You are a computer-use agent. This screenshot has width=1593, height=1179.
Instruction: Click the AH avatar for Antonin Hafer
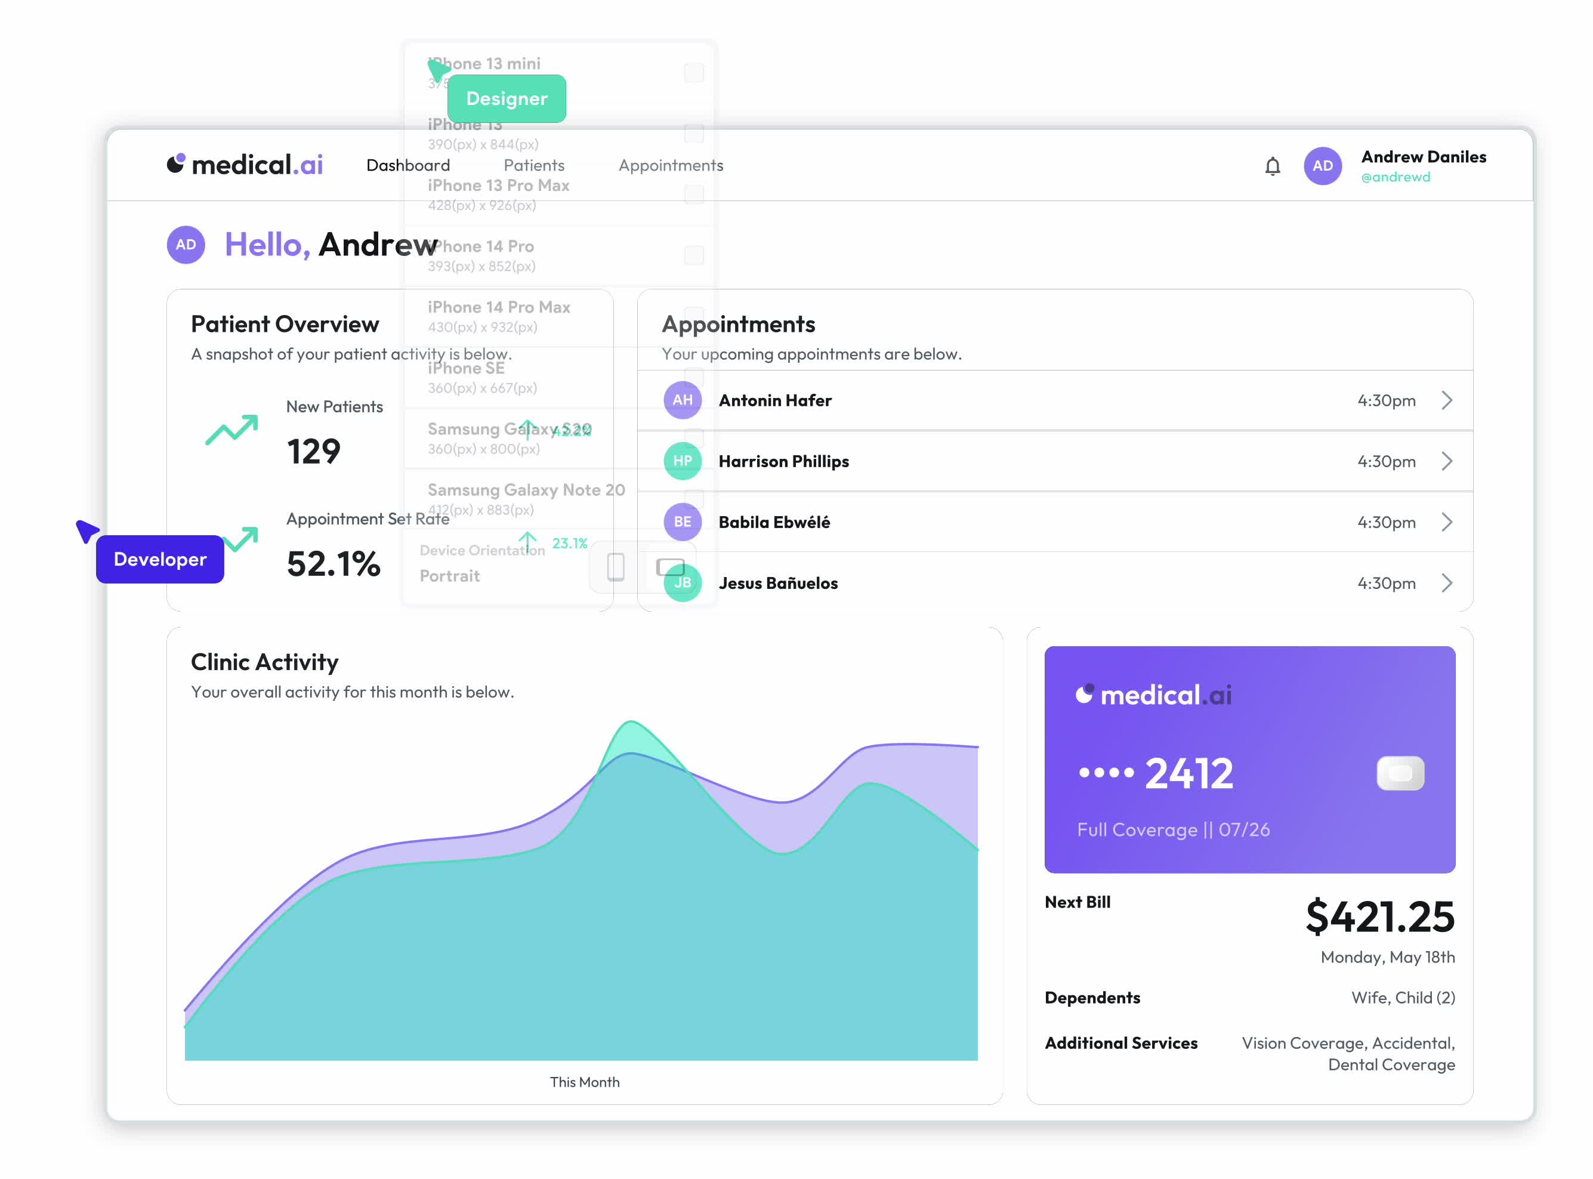683,400
